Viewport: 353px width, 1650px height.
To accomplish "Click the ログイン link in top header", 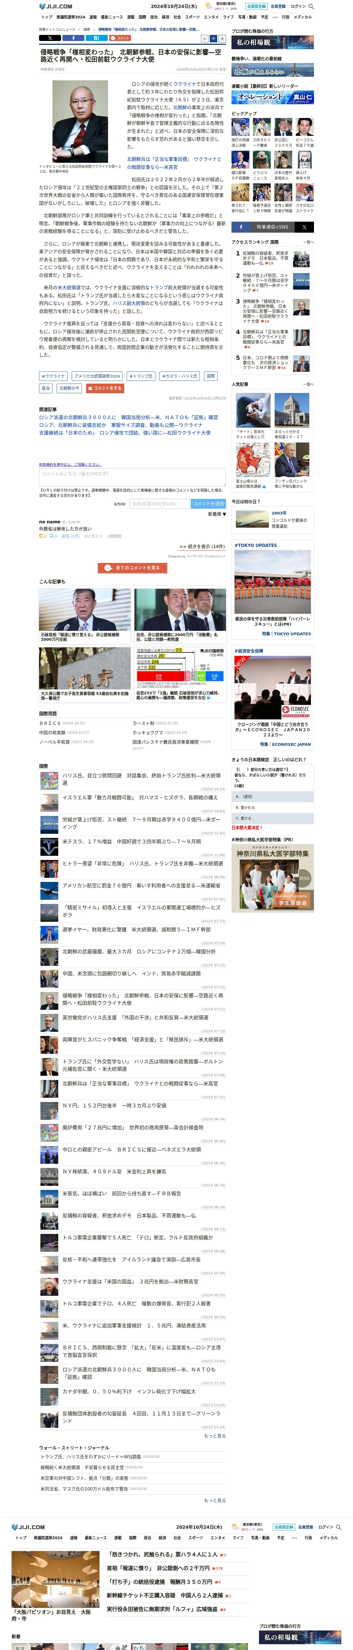I will pyautogui.click(x=298, y=6).
